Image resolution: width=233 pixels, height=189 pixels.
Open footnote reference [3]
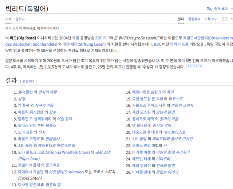point(200,66)
